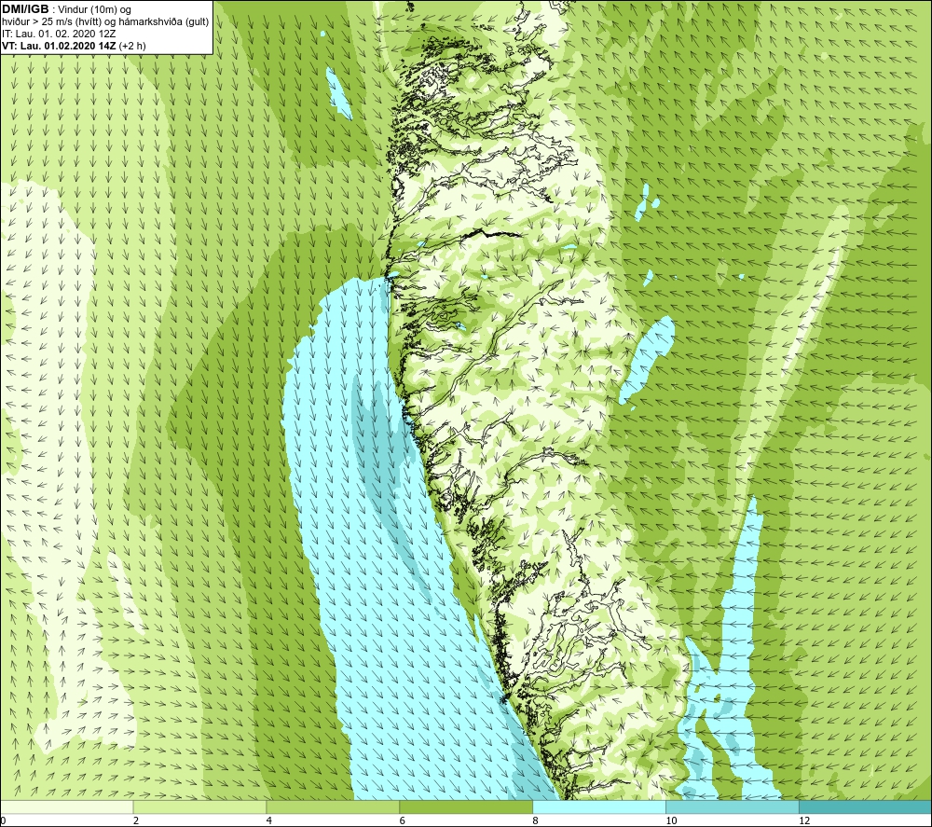The image size is (932, 827).
Task: Click the 'hviður > 25 m/s' legend line
Action: pos(105,22)
